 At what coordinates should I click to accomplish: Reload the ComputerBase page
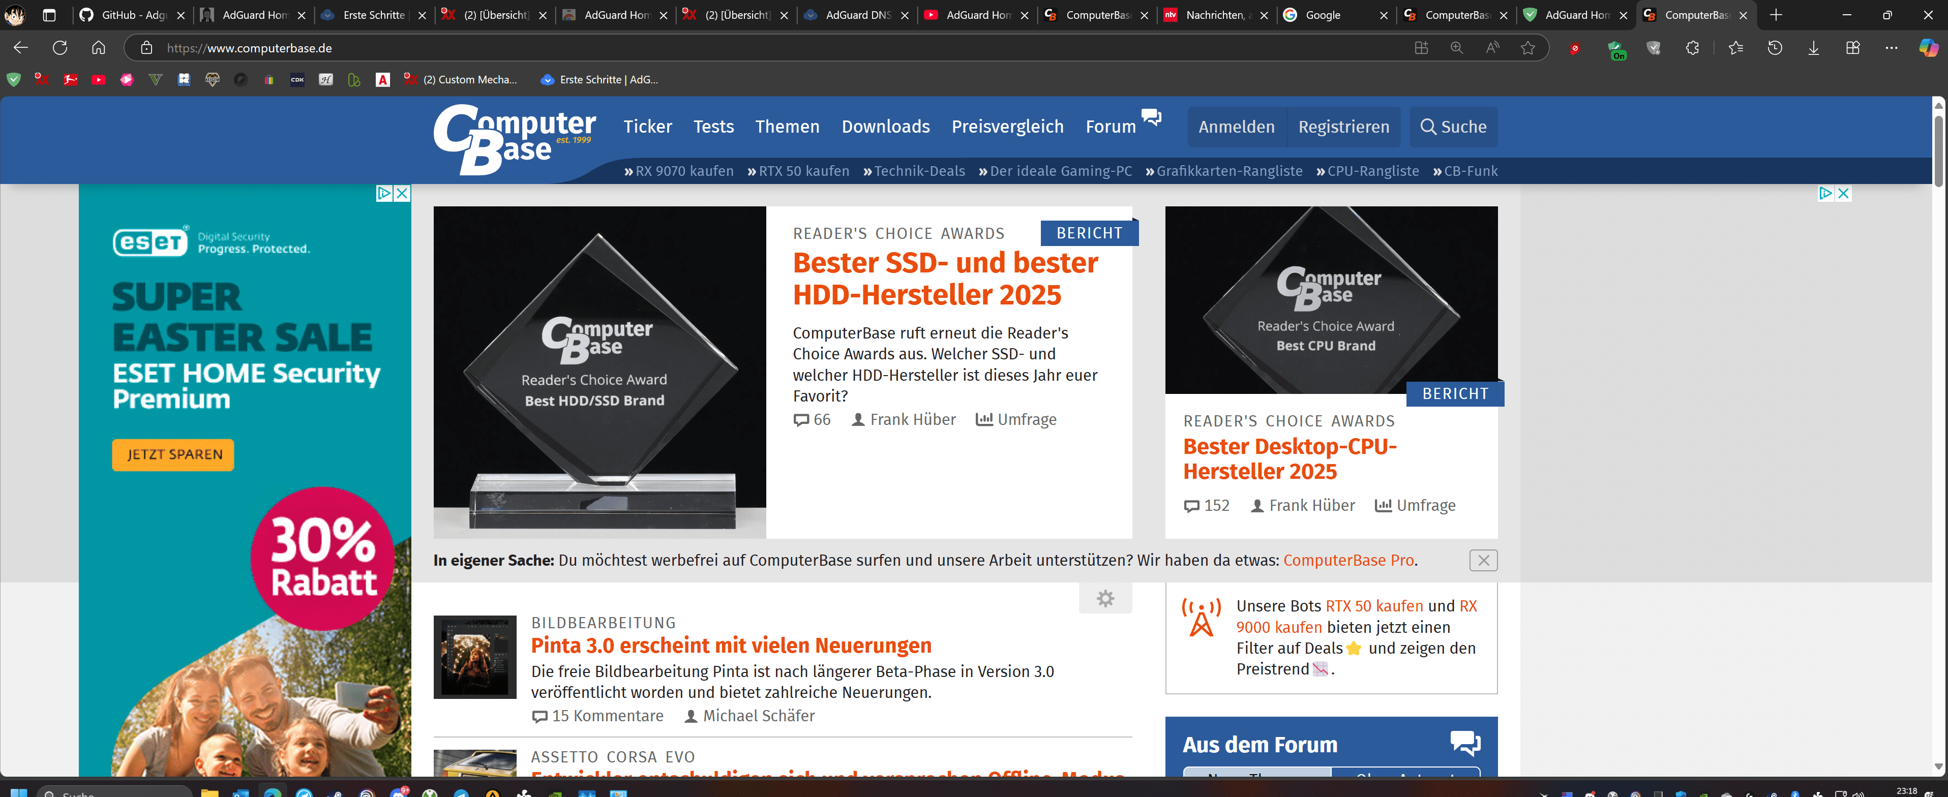tap(59, 48)
